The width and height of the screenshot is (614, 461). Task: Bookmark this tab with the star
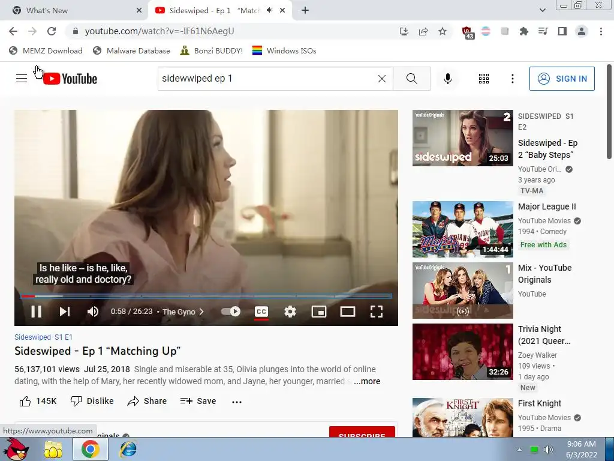pos(443,31)
